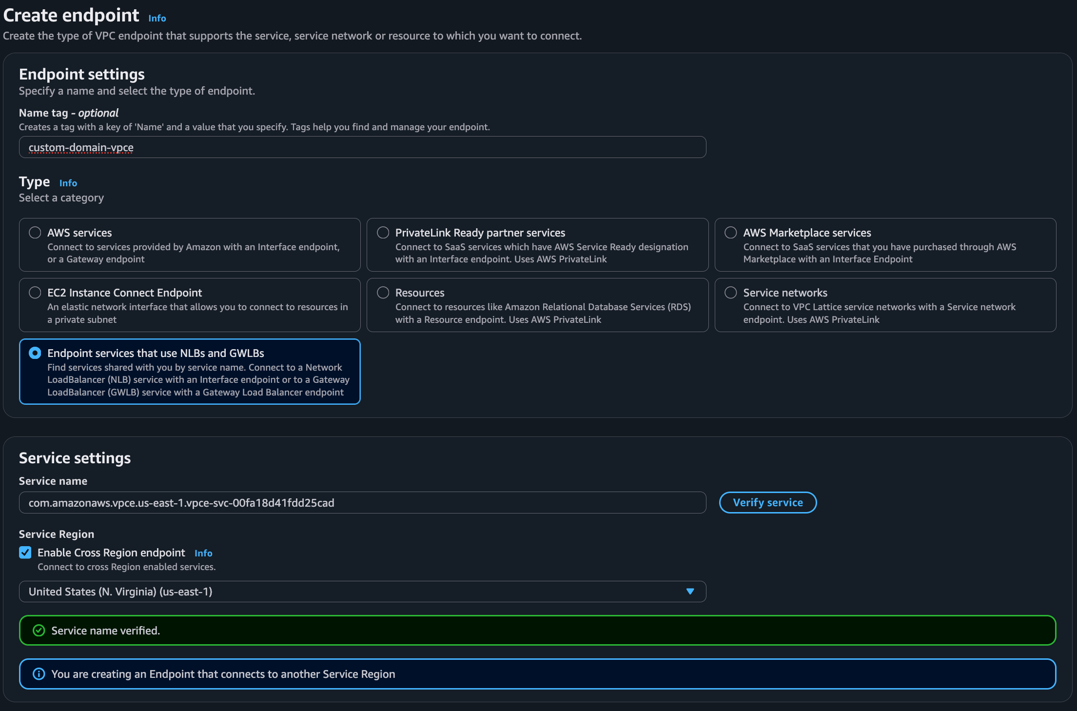The height and width of the screenshot is (711, 1077).
Task: Click Info beside Enable Cross Region endpoint
Action: (204, 553)
